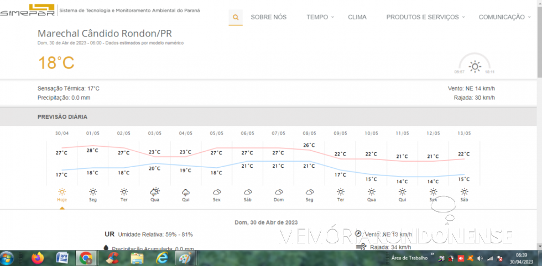Open the SOBRE NÓS menu item
The image size is (542, 266).
click(268, 17)
